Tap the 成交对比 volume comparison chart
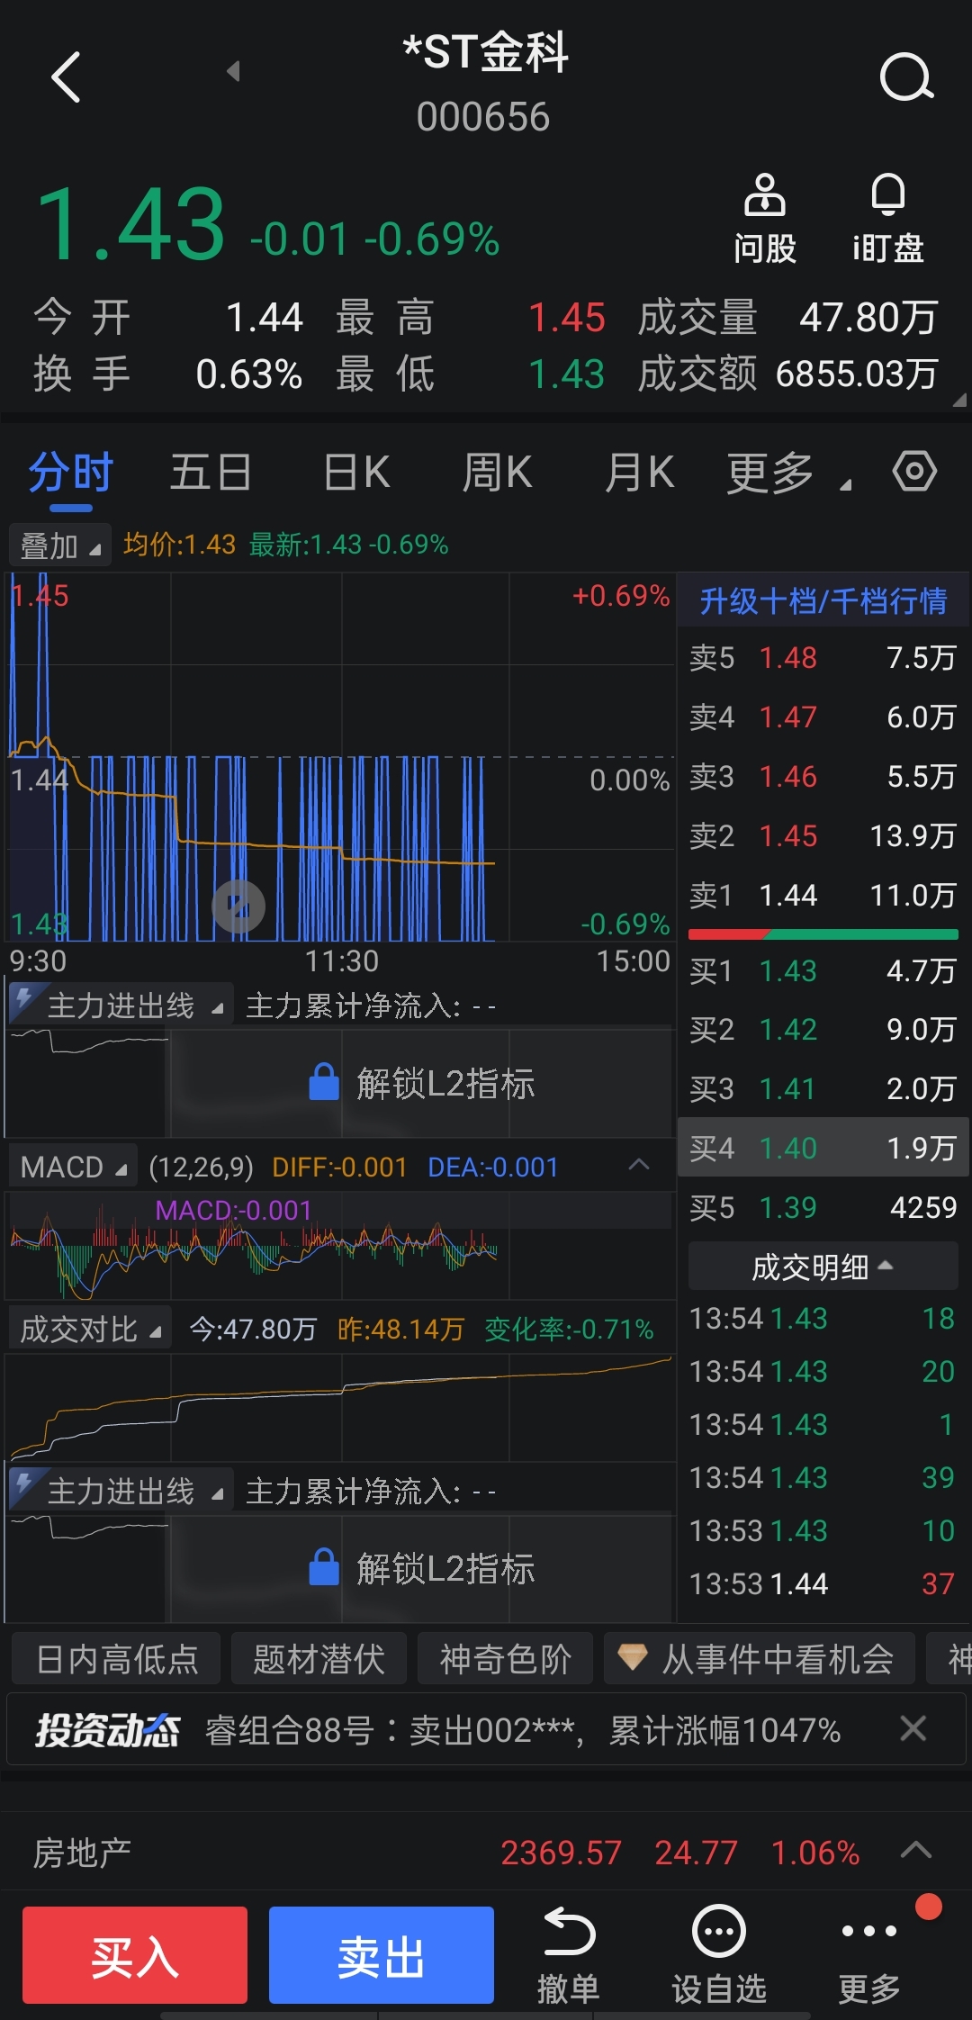The width and height of the screenshot is (972, 2020). 340,1408
